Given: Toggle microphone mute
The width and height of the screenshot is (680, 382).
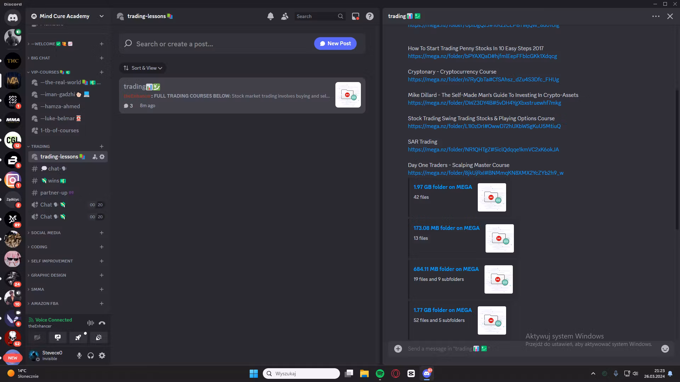Looking at the screenshot, I should click(79, 355).
